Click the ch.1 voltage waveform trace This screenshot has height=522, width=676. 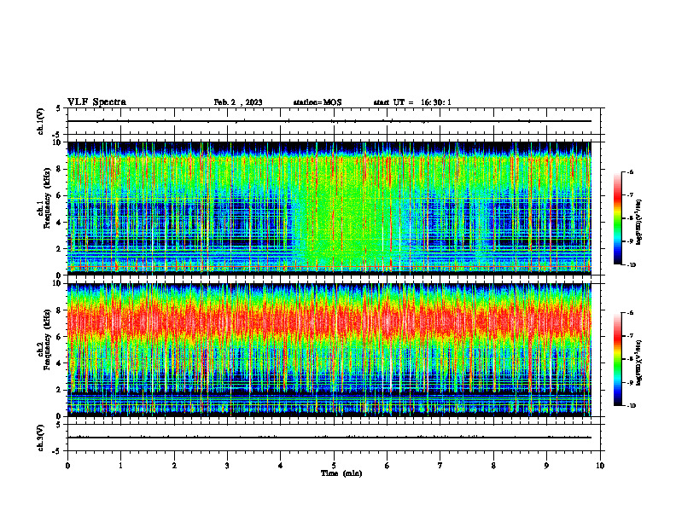(x=329, y=121)
